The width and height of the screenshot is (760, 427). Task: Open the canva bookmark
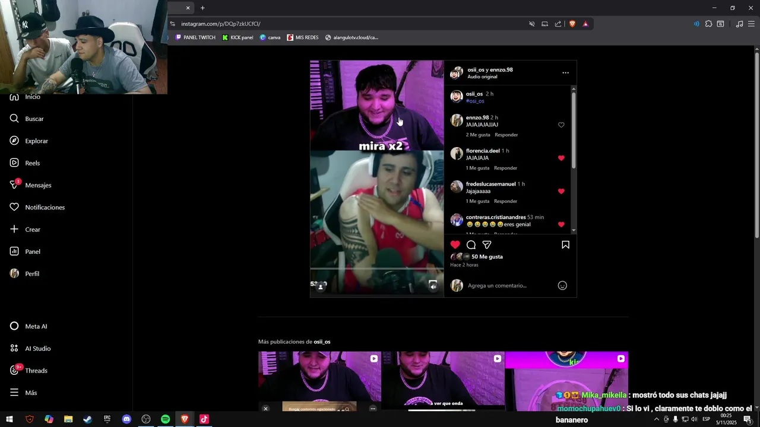(270, 37)
